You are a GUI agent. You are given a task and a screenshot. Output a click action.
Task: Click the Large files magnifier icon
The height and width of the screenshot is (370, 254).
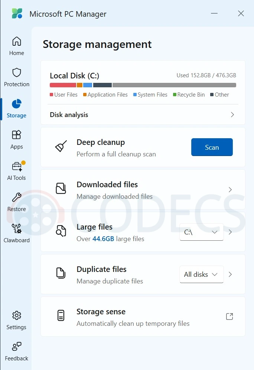pyautogui.click(x=61, y=231)
